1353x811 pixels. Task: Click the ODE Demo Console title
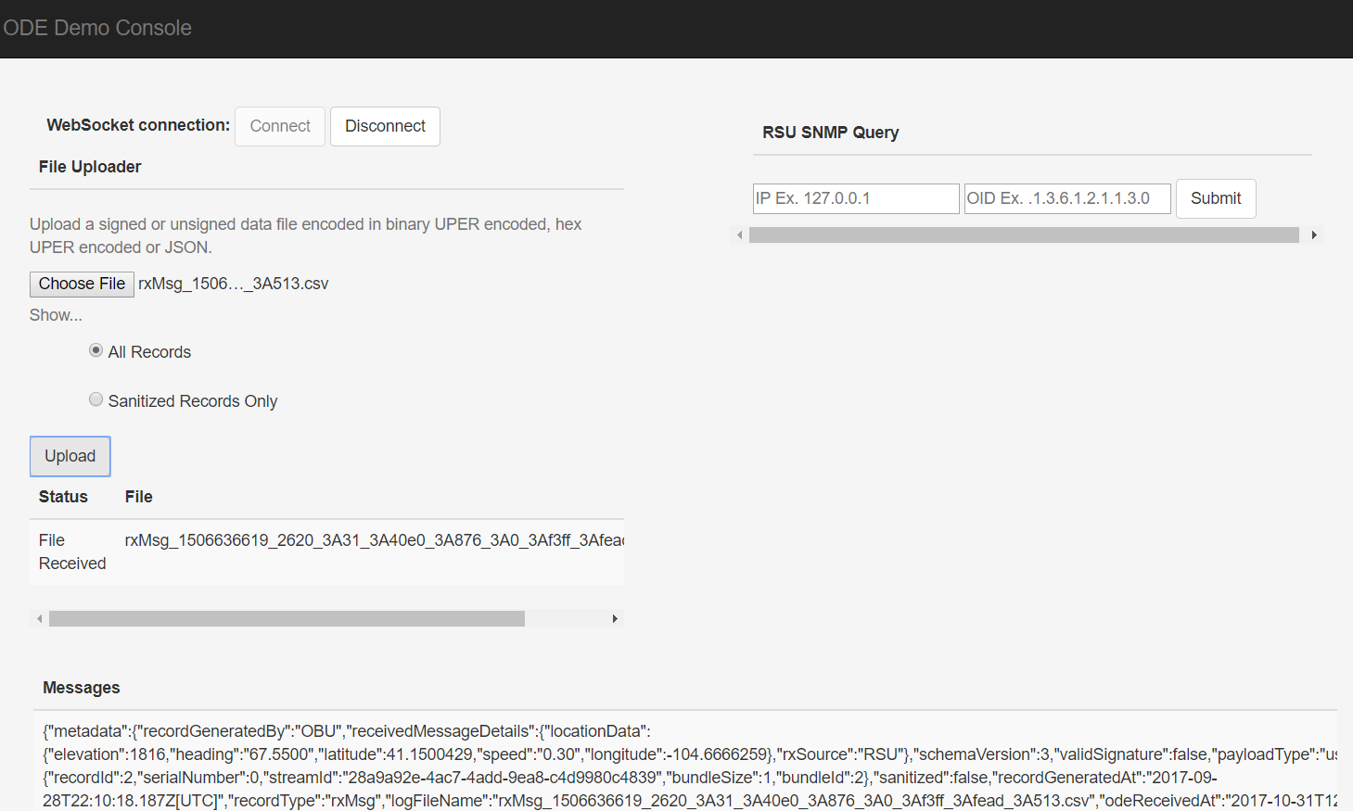click(97, 28)
